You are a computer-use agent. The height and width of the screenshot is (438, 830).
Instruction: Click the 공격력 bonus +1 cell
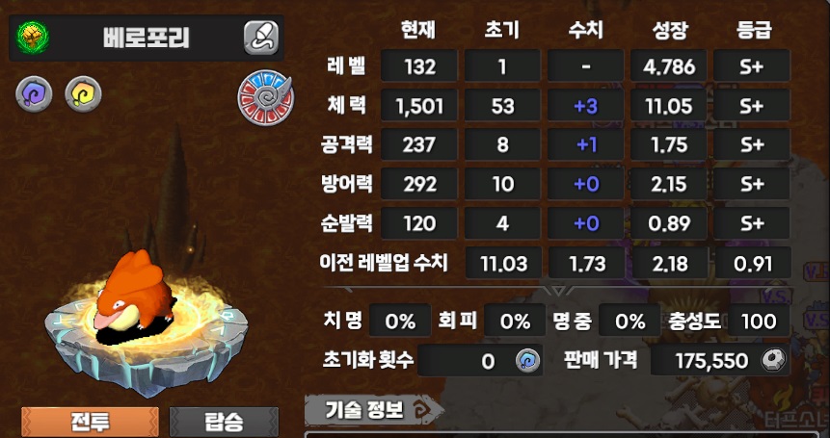(585, 144)
